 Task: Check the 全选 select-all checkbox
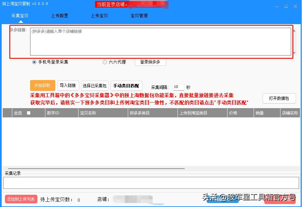click(28, 113)
